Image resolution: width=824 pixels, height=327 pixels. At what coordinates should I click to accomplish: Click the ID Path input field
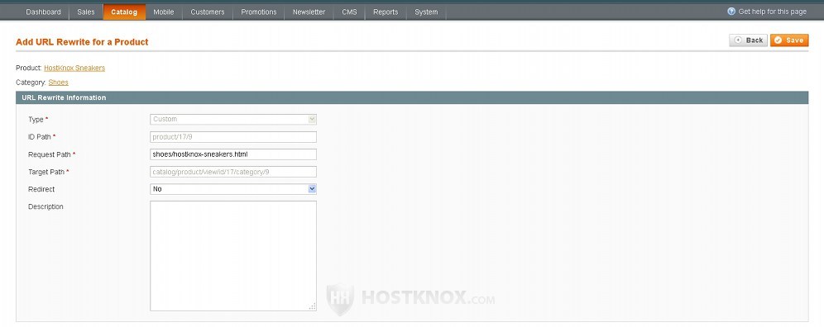(x=233, y=137)
